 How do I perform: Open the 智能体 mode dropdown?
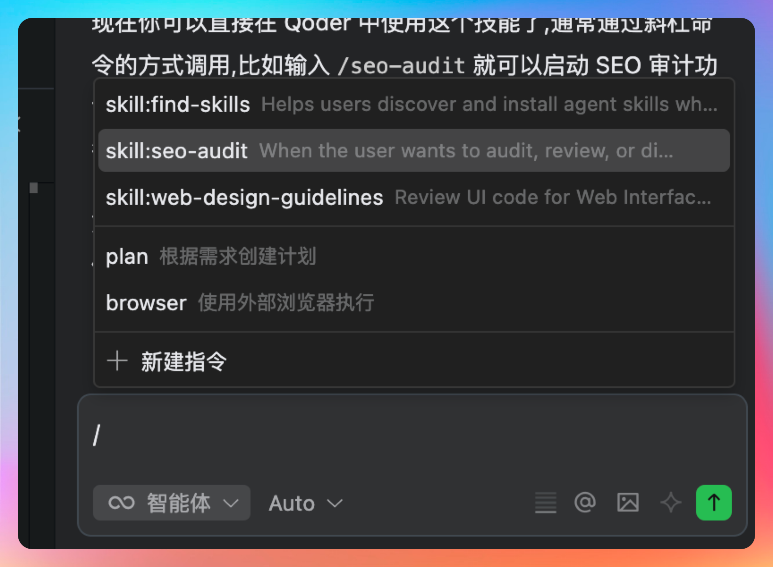pos(172,503)
